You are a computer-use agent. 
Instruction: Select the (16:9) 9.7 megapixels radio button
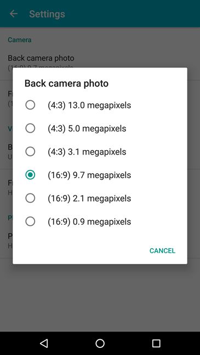click(x=30, y=175)
